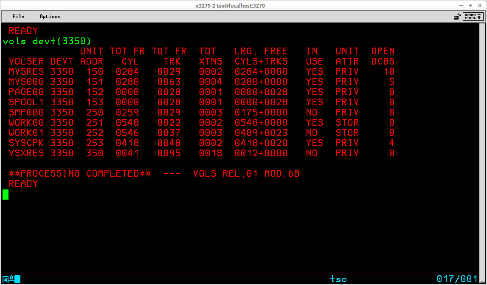Screen dimensions: 487x285
Task: Click the YES in-use value for SYSCPK
Action: coord(315,143)
